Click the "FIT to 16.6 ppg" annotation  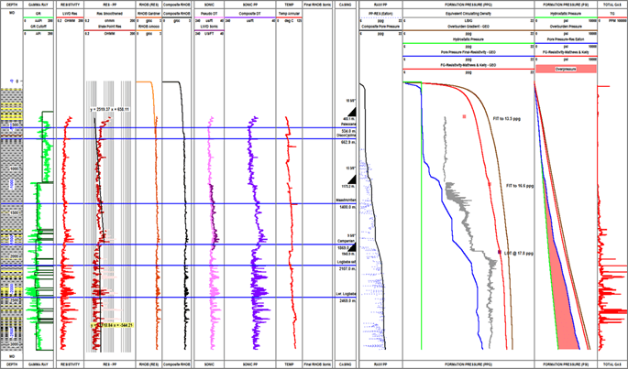click(x=520, y=186)
